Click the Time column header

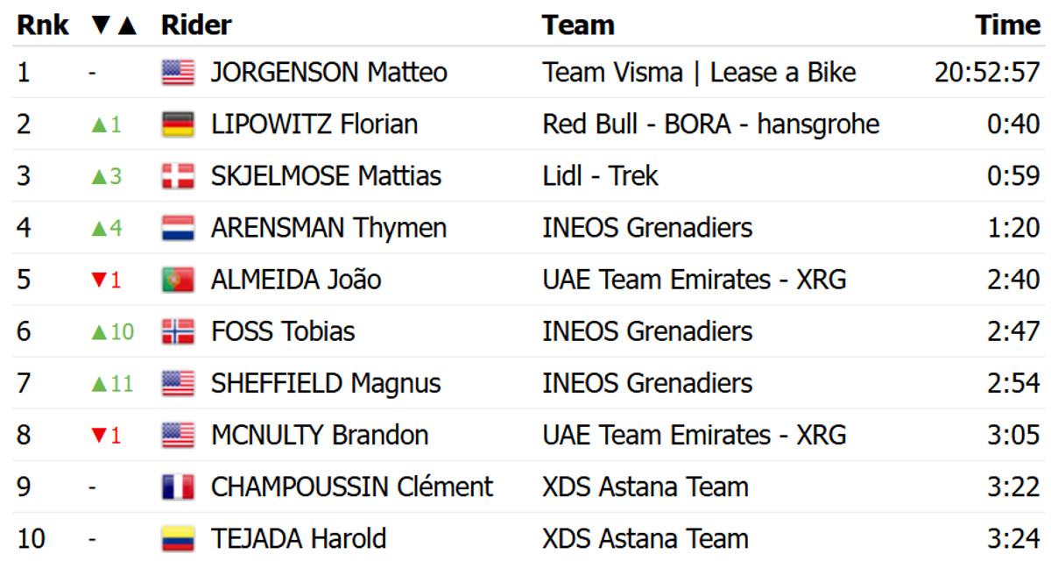[x=1008, y=25]
